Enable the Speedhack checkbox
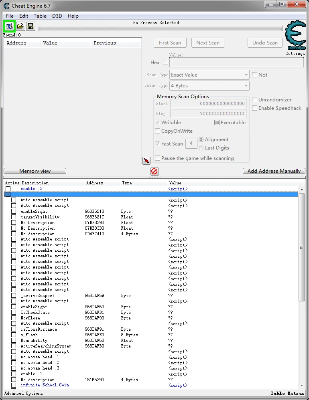The height and width of the screenshot is (400, 309). click(255, 108)
